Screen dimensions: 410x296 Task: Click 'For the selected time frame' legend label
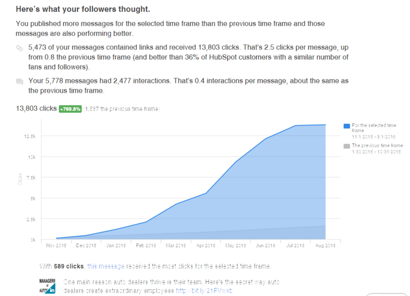point(374,128)
